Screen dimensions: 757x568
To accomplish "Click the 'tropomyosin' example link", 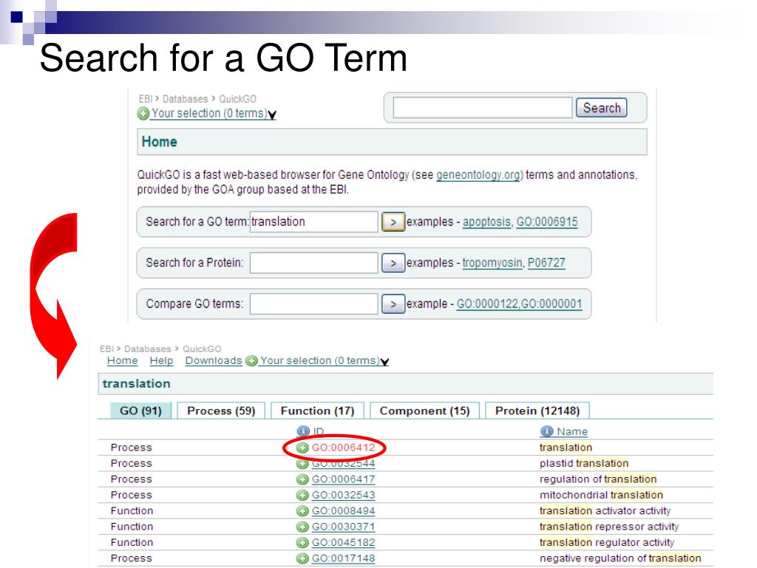I will tap(492, 263).
